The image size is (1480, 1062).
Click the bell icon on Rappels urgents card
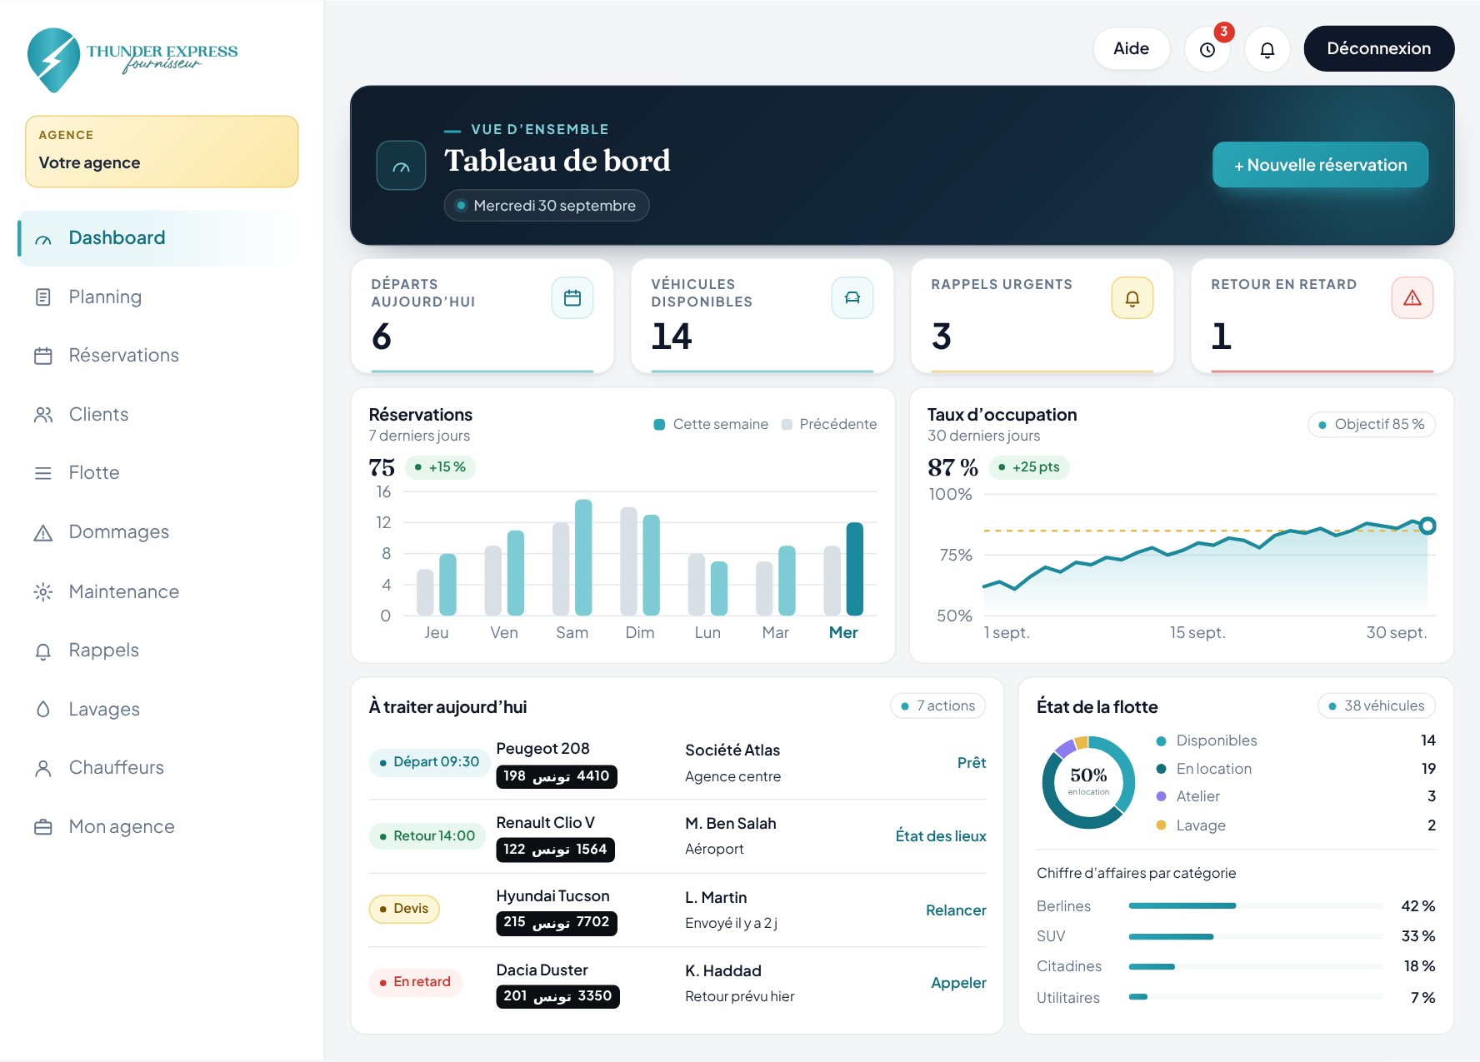1132,297
